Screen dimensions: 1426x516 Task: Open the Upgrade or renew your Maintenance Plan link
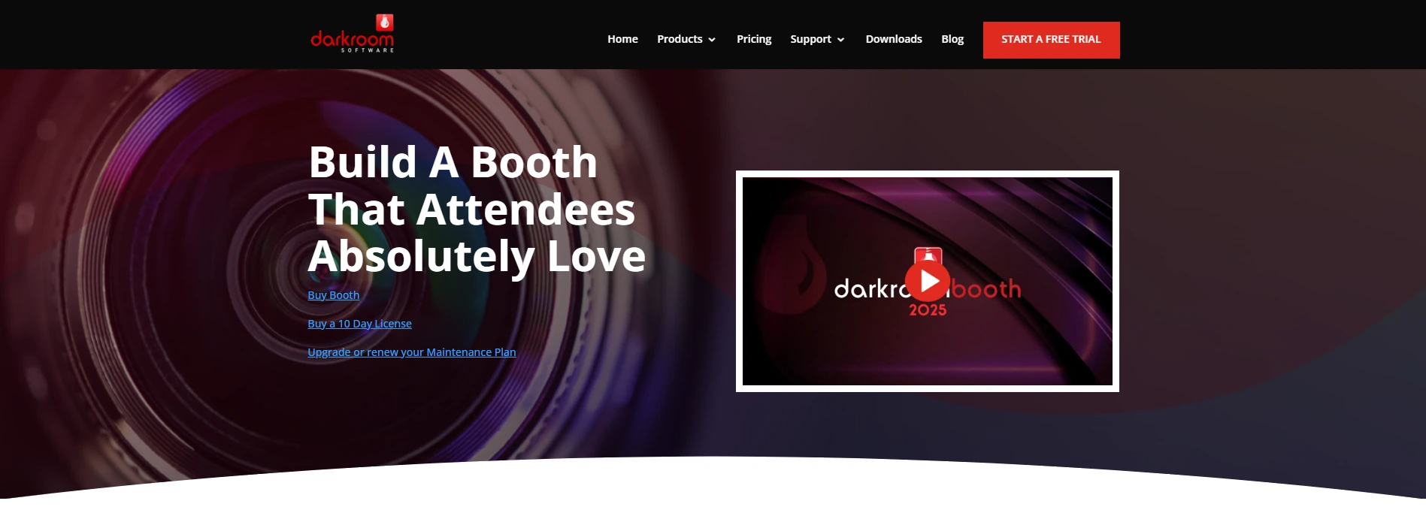click(412, 352)
